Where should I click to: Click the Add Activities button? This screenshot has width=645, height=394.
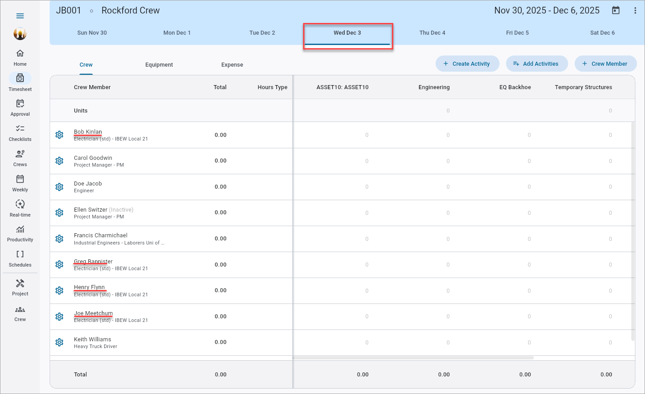click(537, 63)
